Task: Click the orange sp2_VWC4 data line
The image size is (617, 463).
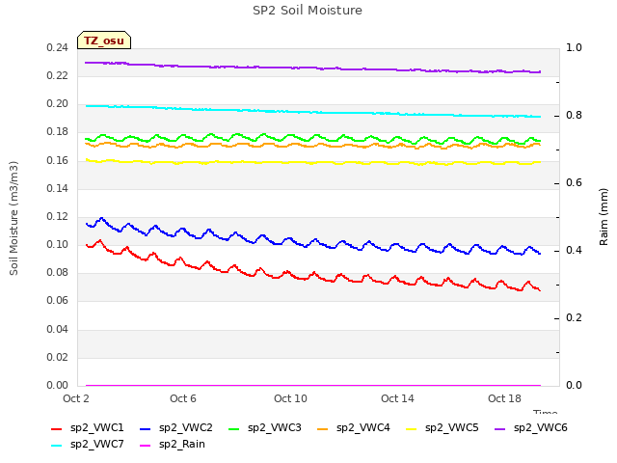Action: pyautogui.click(x=312, y=146)
